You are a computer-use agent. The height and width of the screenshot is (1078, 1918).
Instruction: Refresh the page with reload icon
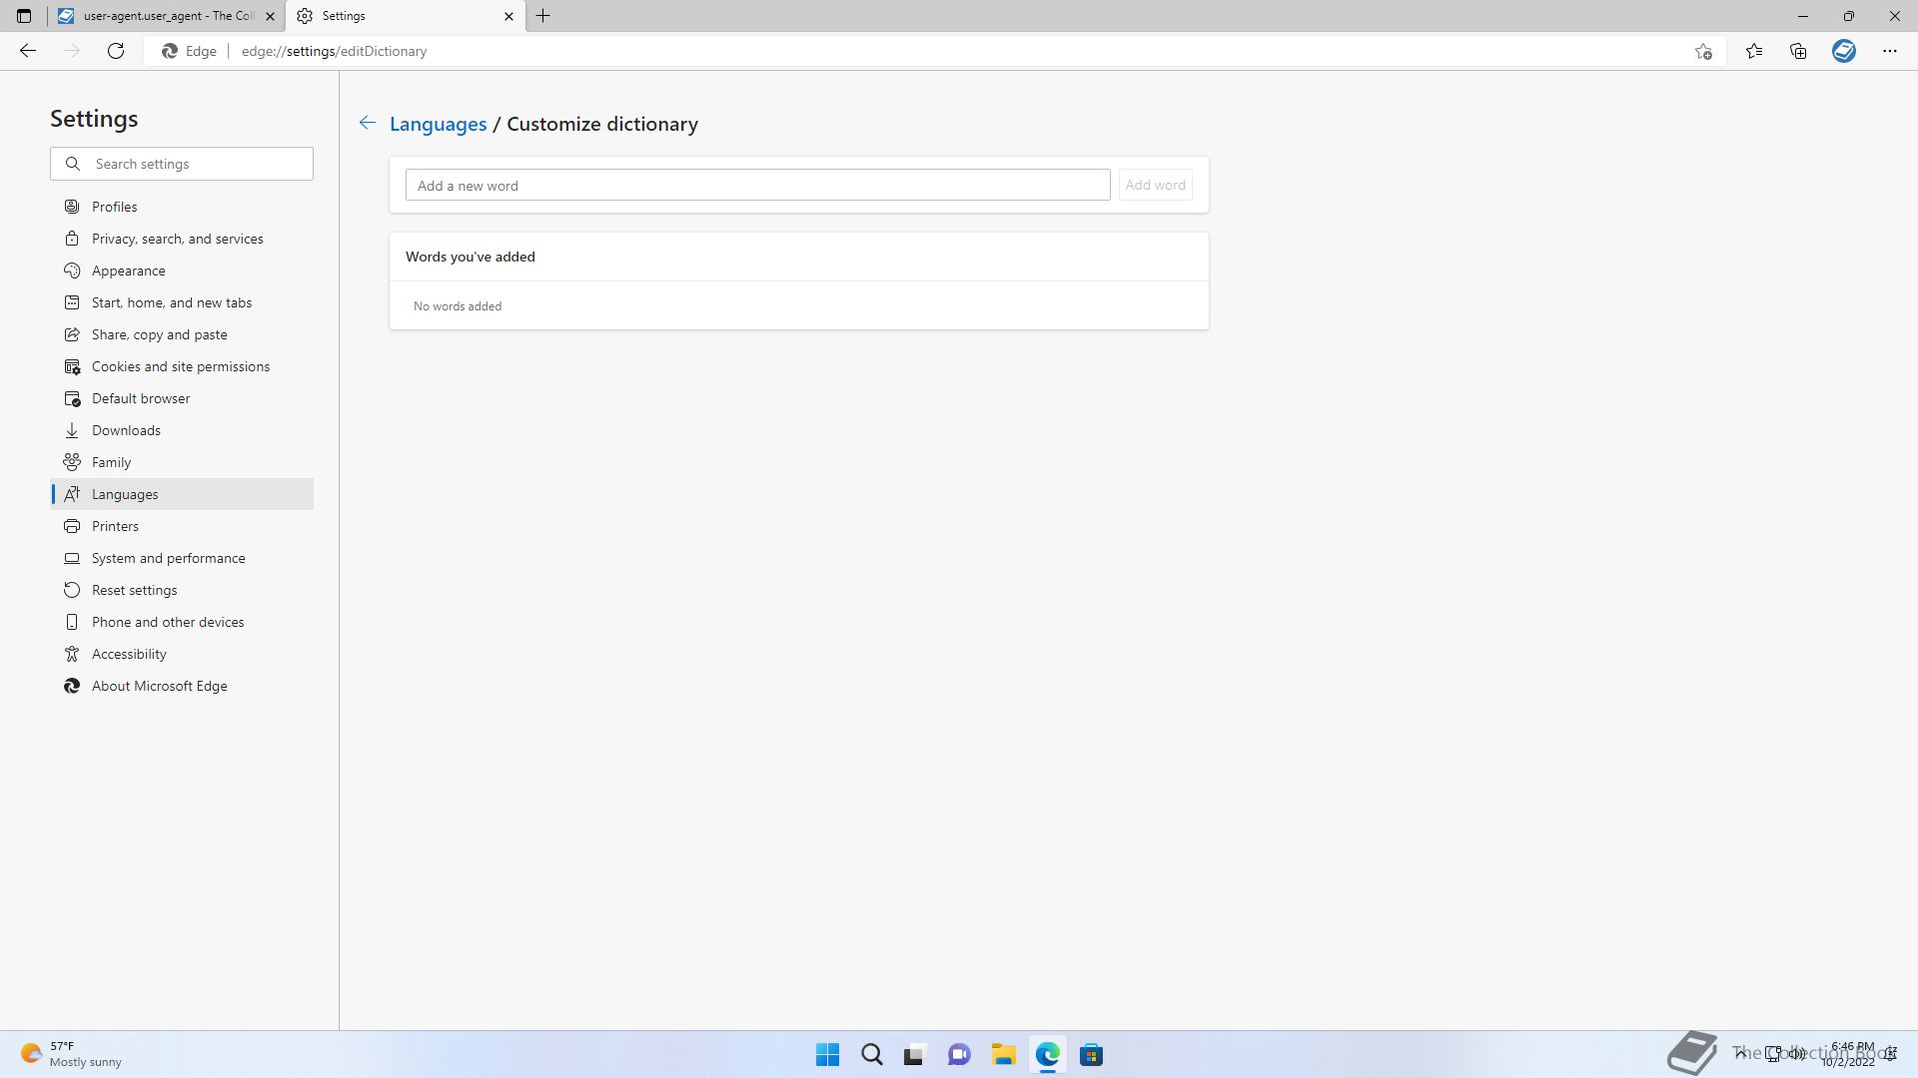pyautogui.click(x=116, y=51)
